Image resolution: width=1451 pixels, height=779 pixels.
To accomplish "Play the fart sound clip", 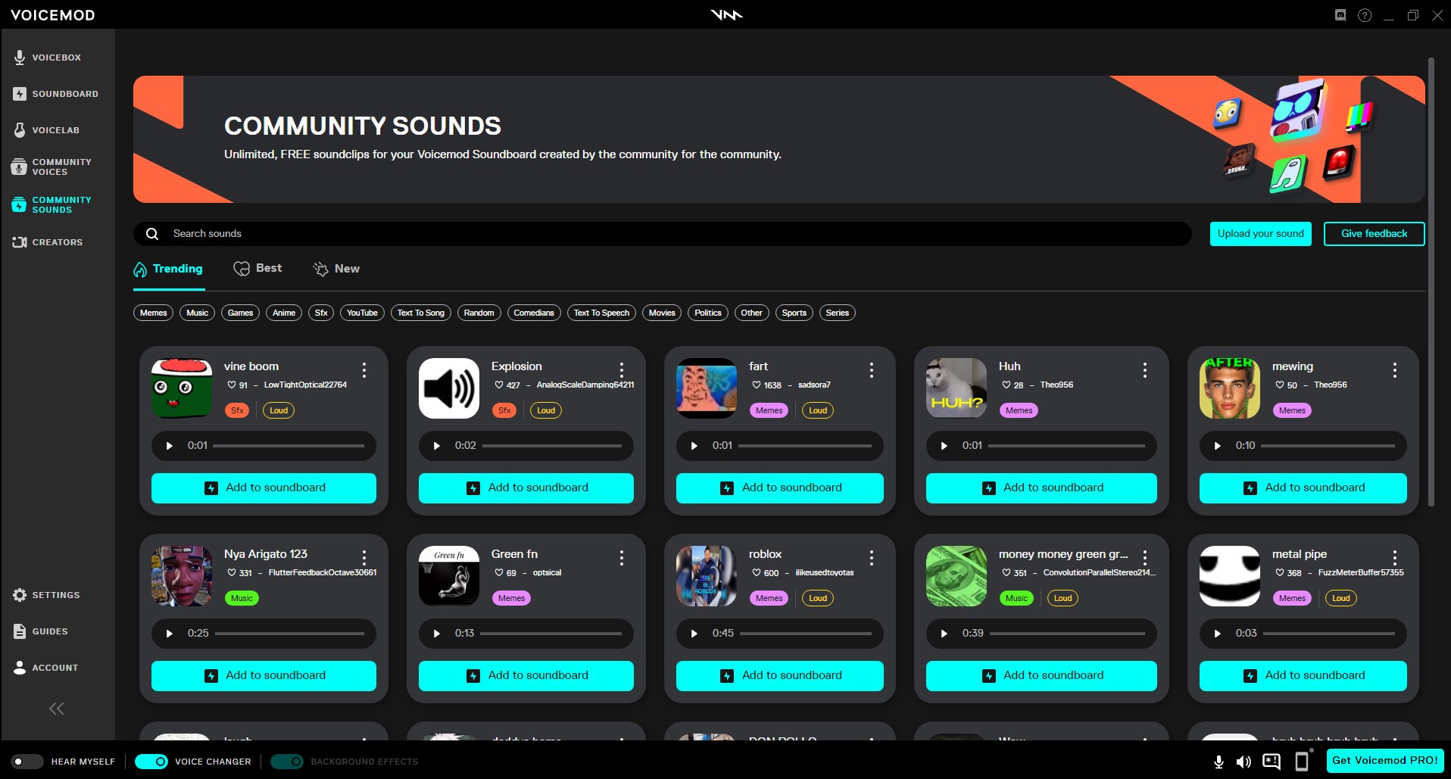I will point(694,446).
